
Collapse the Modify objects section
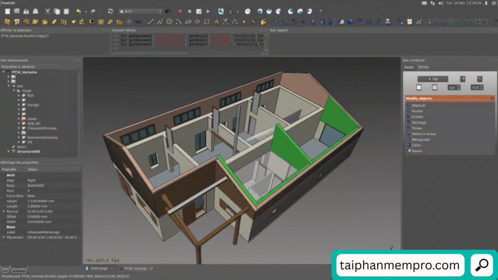(492, 98)
